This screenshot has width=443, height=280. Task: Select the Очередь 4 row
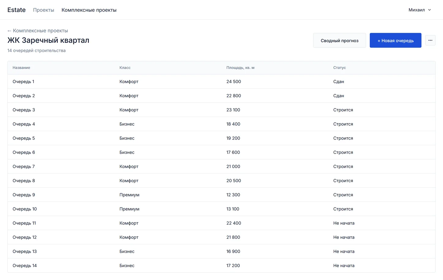(221, 124)
